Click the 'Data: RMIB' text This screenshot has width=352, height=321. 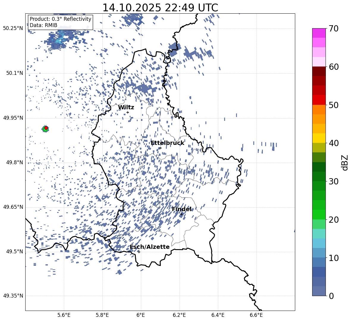(x=43, y=25)
